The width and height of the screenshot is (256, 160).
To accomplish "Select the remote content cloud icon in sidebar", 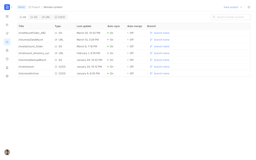I will (7, 42).
